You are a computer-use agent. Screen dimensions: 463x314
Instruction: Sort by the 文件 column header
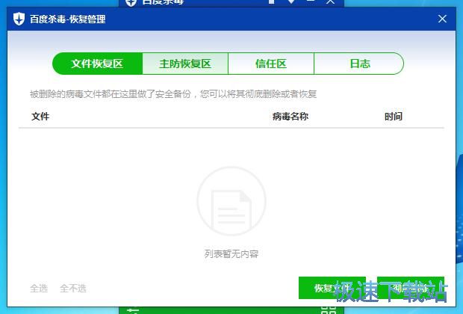[40, 116]
